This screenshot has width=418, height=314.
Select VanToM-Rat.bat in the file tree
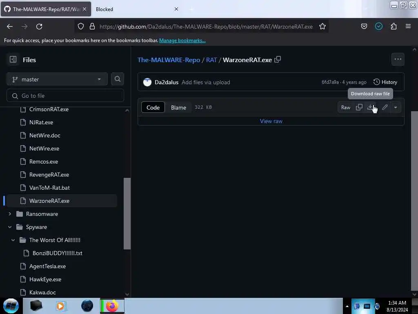click(49, 188)
